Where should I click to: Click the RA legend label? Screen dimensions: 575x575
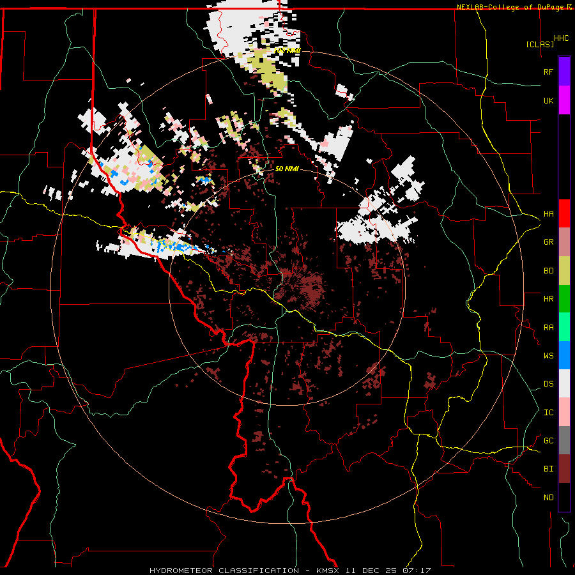pyautogui.click(x=548, y=328)
